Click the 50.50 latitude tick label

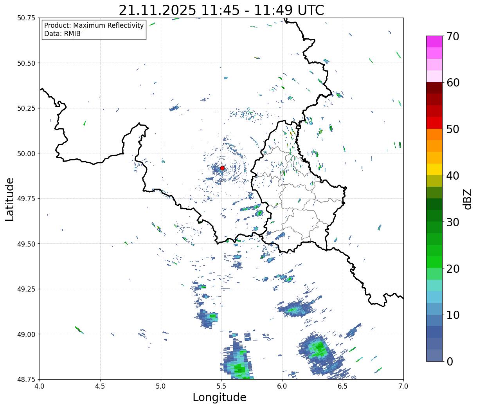pos(26,63)
